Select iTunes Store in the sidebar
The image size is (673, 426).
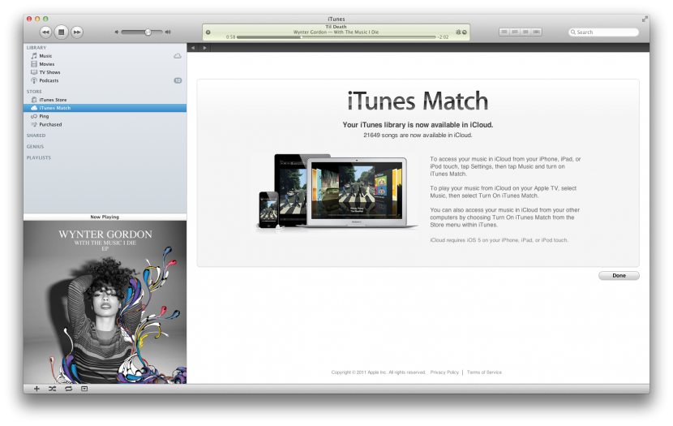(x=53, y=100)
